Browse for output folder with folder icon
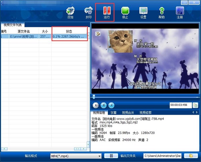Image resolution: width=201 pixels, height=162 pixels. click(191, 156)
